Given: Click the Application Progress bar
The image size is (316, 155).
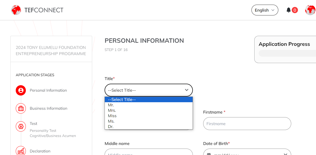Looking at the screenshot, I should [287, 53].
